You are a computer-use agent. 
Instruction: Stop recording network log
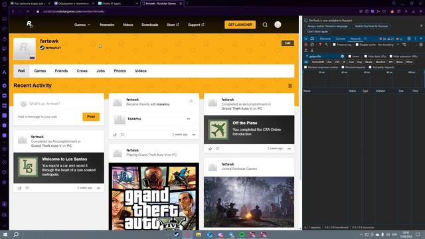coord(306,44)
